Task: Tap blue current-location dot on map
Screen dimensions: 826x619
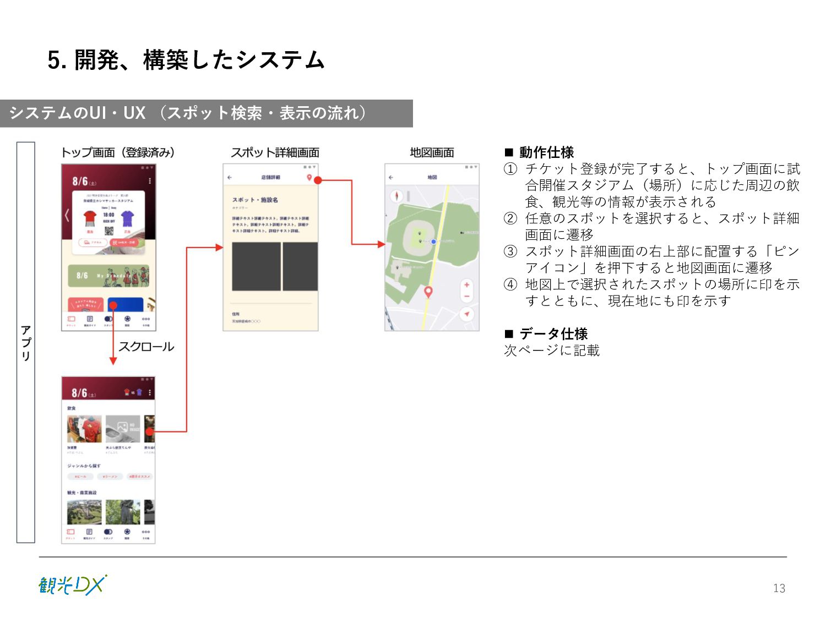Action: [x=434, y=242]
